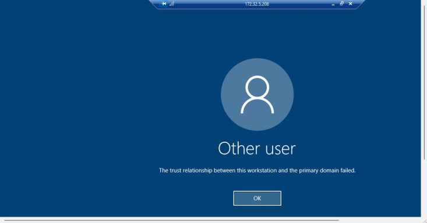Check the connection signal strength icon

coord(172,4)
